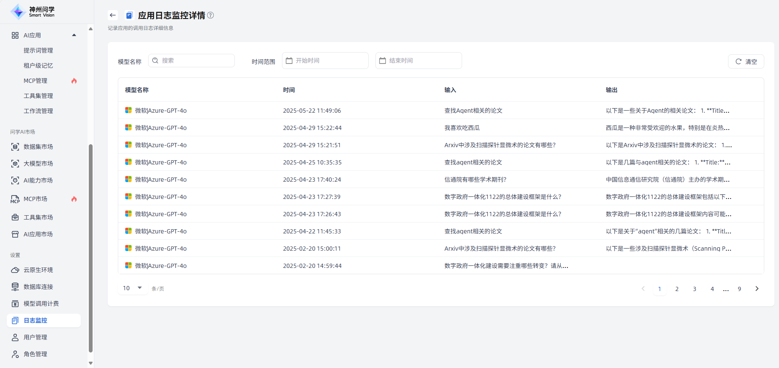Click the 清空 reset button
The height and width of the screenshot is (368, 779).
coord(746,61)
